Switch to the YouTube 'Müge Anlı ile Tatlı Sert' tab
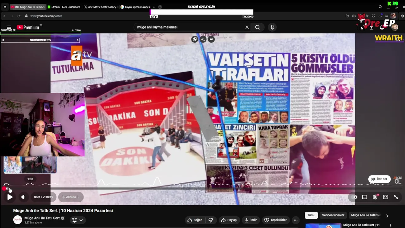Viewport: 405px width, 228px height. 28,7
